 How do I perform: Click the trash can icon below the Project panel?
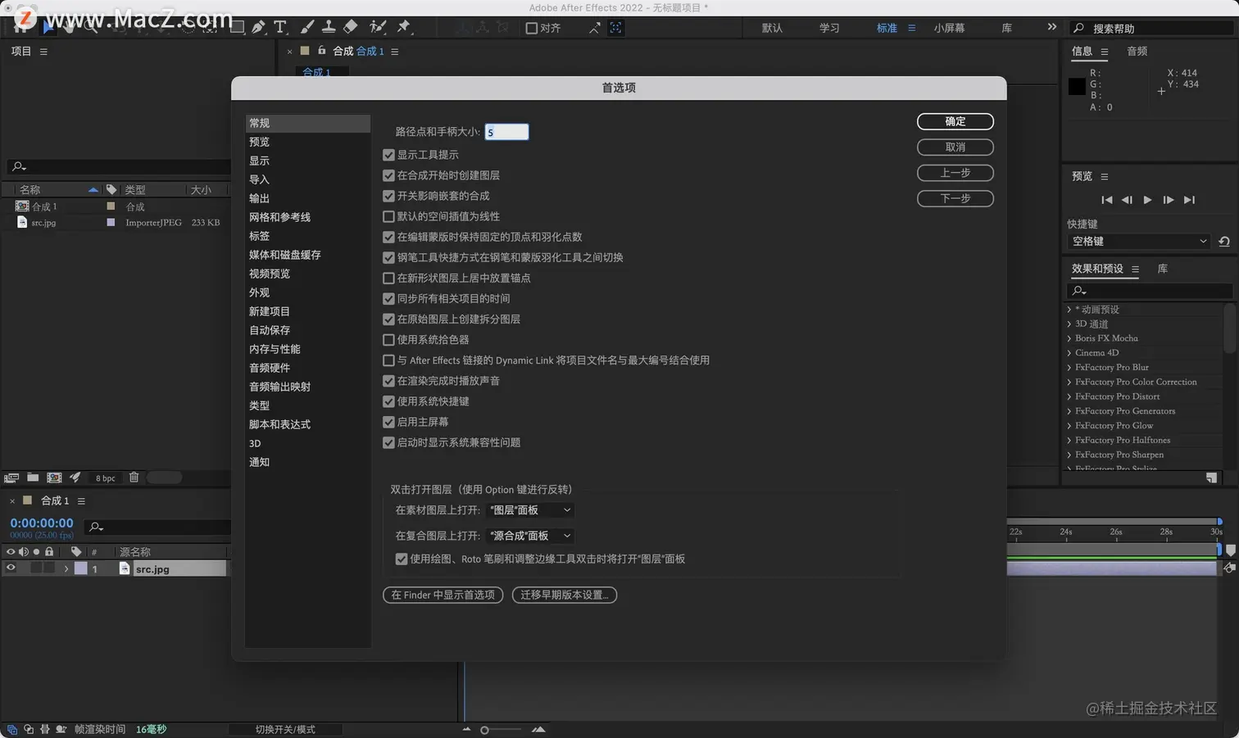[x=134, y=478]
